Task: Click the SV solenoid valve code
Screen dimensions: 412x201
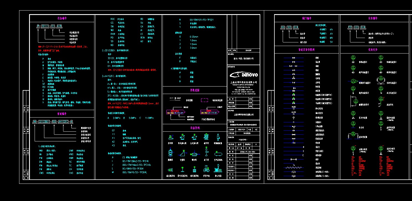Action: (331, 42)
